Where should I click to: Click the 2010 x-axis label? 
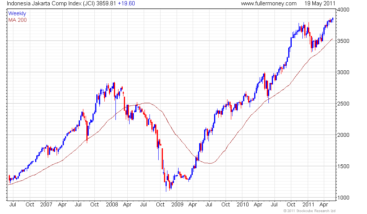(242, 205)
